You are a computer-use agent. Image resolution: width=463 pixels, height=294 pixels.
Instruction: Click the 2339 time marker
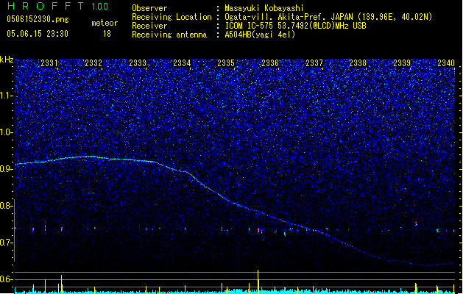tap(402, 63)
